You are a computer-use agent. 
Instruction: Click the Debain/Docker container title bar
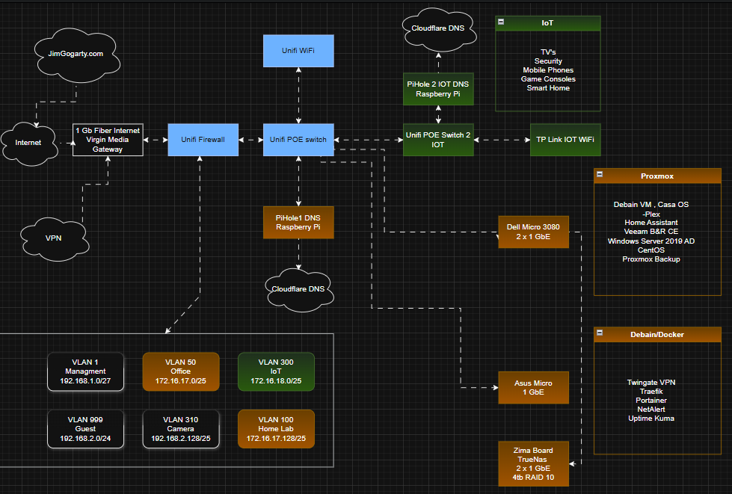pyautogui.click(x=657, y=335)
